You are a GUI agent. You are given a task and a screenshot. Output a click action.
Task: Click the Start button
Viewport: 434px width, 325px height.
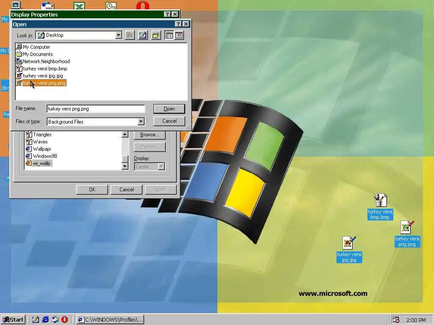(13, 320)
